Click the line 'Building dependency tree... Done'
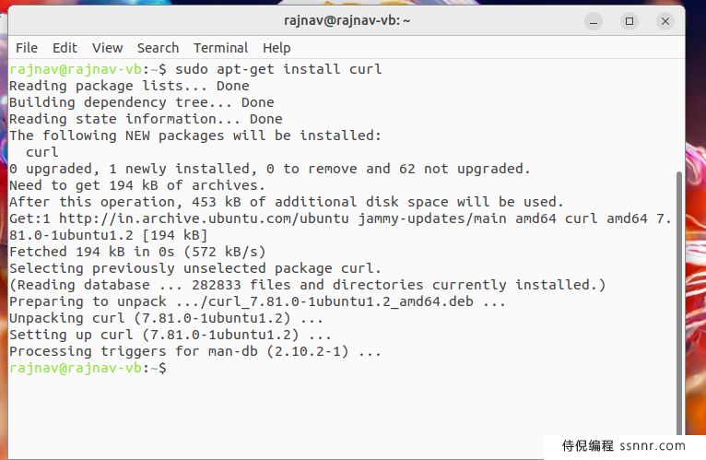 [x=141, y=102]
